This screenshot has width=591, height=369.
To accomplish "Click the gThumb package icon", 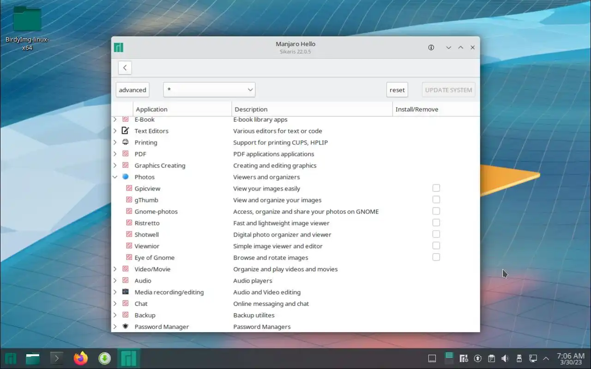I will [129, 200].
